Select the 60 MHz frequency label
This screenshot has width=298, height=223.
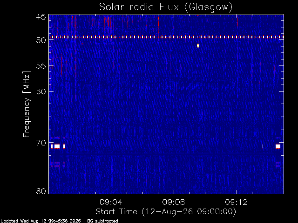[41, 92]
